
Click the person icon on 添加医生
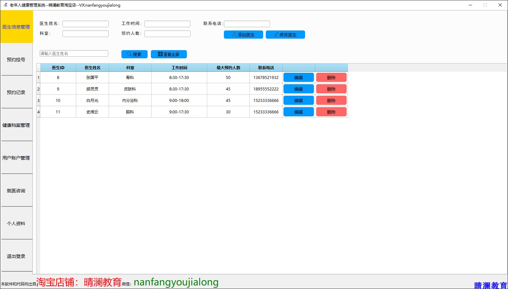pos(234,34)
